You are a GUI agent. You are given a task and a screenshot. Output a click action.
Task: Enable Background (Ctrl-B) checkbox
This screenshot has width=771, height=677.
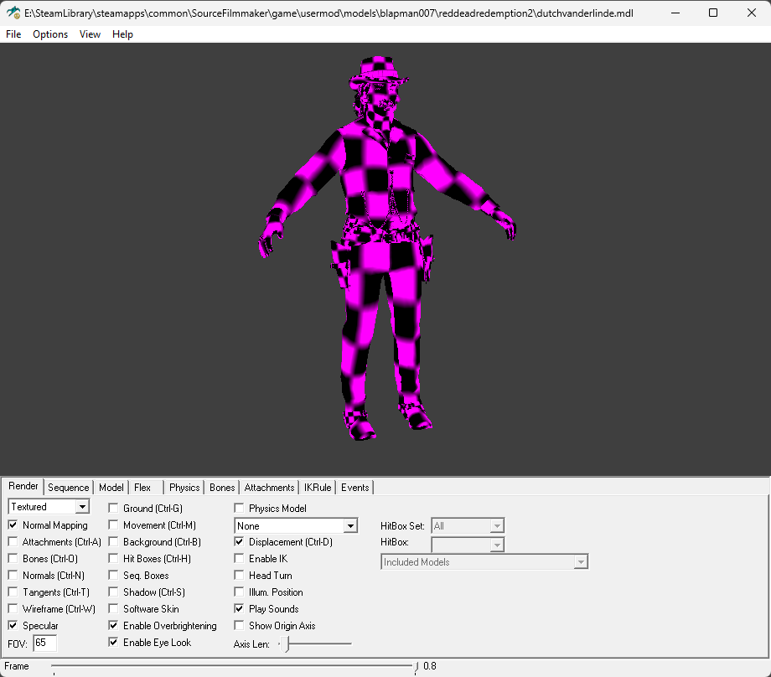pos(114,542)
